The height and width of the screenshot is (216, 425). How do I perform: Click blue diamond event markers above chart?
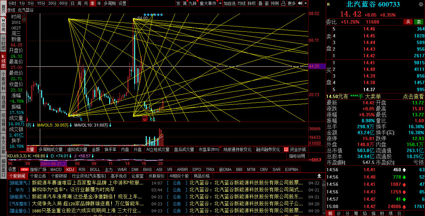click(153, 15)
